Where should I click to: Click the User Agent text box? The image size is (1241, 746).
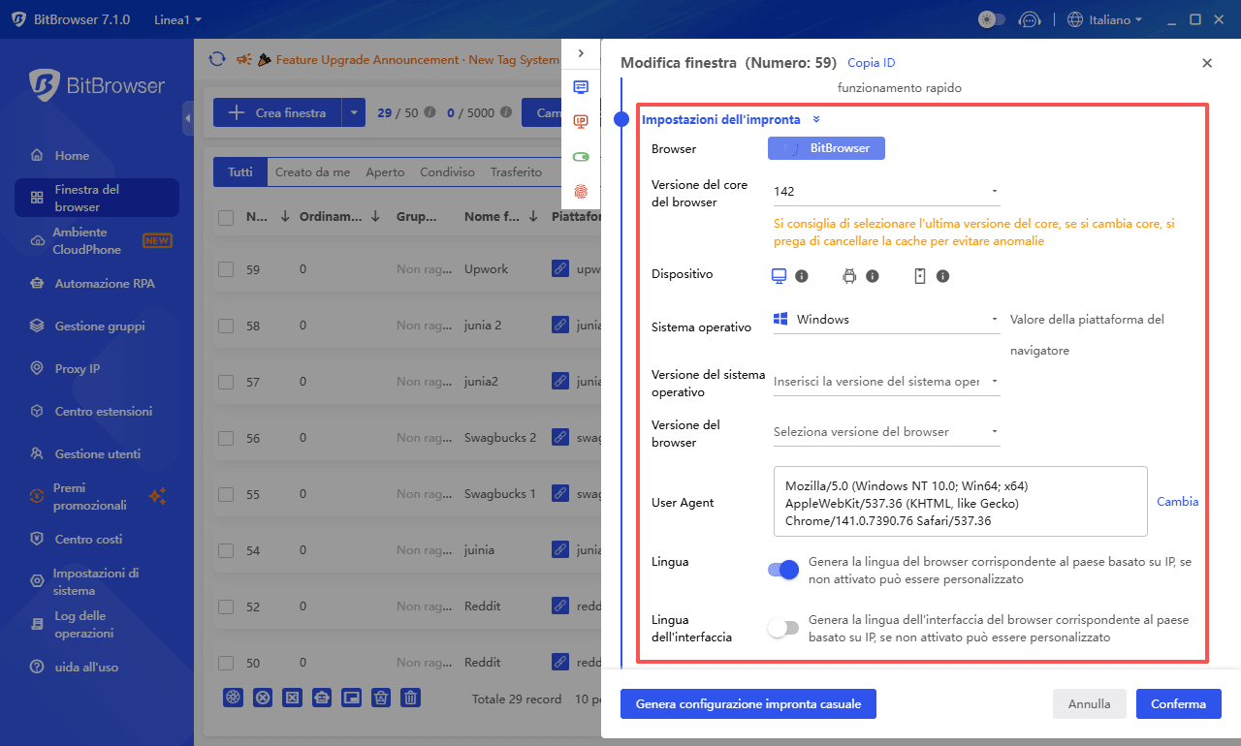[961, 502]
